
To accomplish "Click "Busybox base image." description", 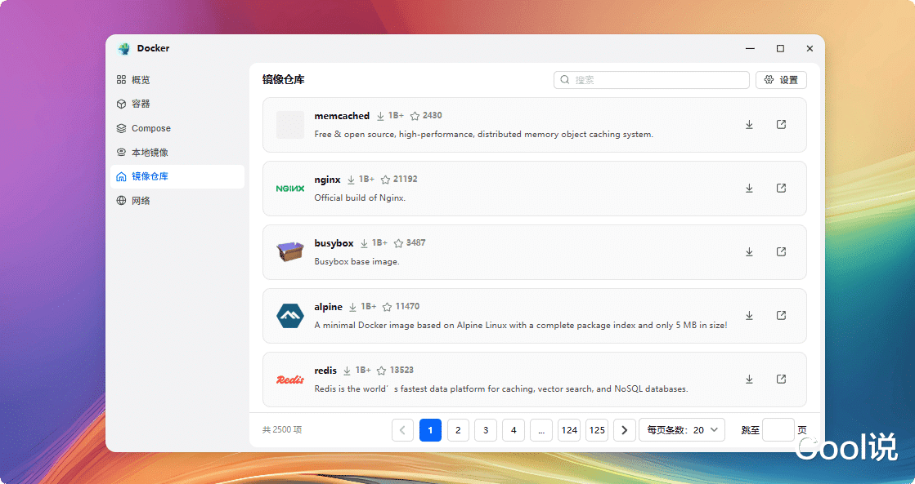I will (x=357, y=261).
